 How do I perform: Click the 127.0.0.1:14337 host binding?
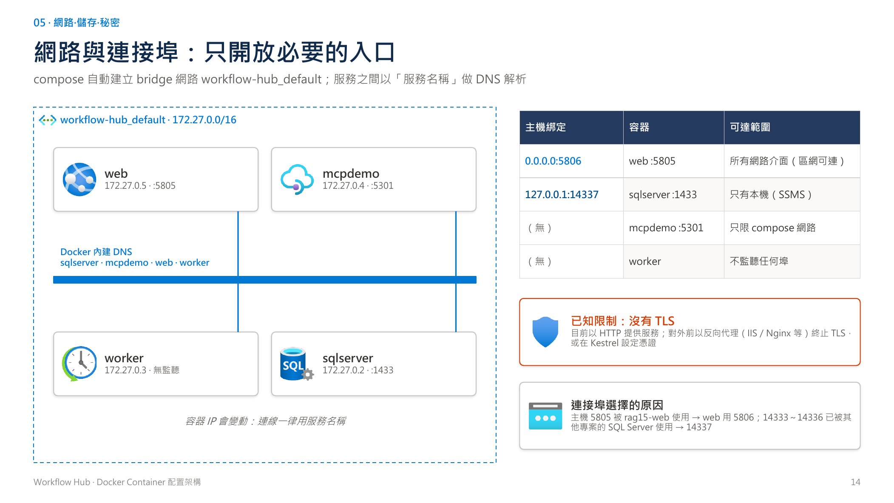[x=562, y=195]
